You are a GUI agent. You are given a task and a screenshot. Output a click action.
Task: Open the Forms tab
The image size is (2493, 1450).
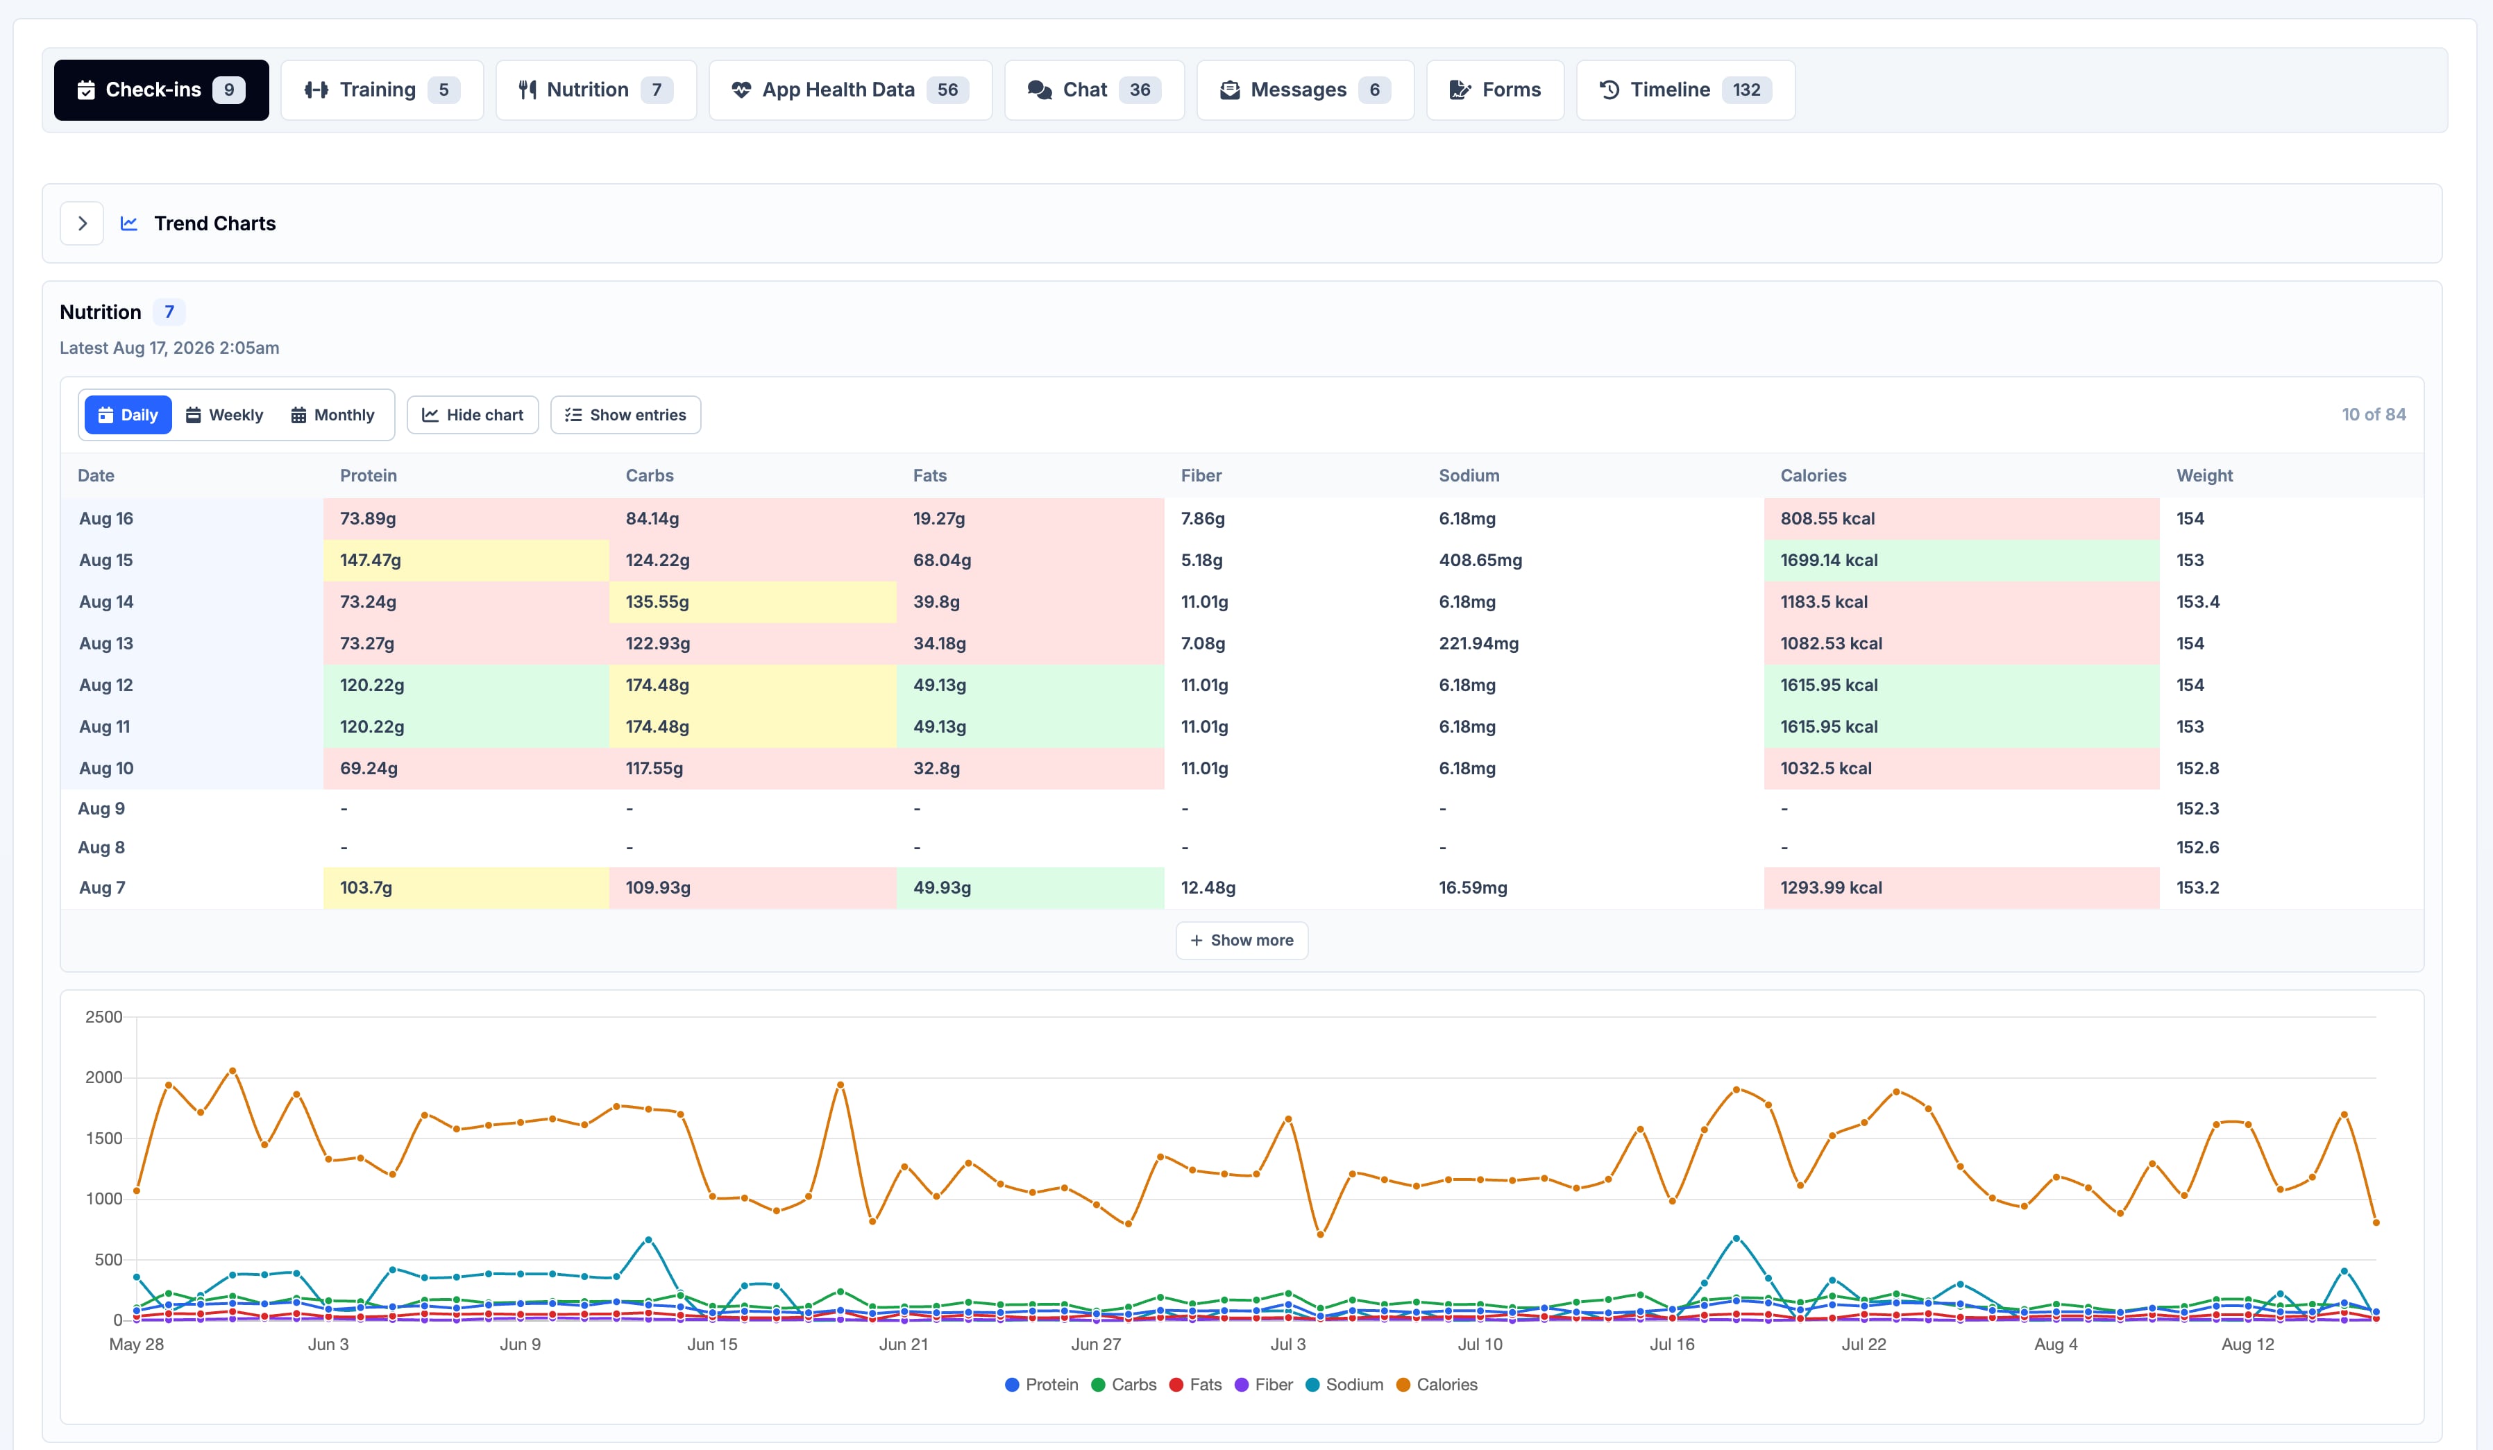coord(1495,90)
